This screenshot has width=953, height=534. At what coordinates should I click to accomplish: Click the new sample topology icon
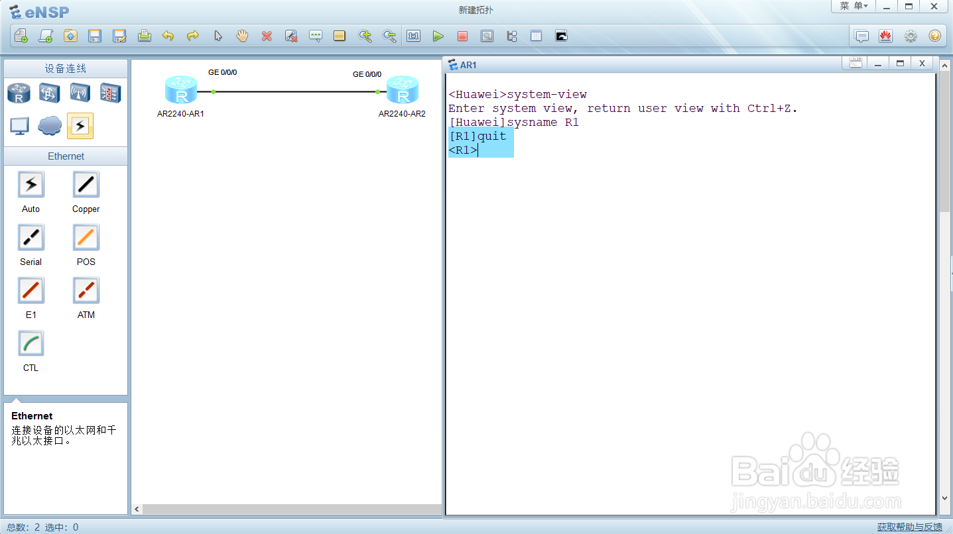point(46,36)
